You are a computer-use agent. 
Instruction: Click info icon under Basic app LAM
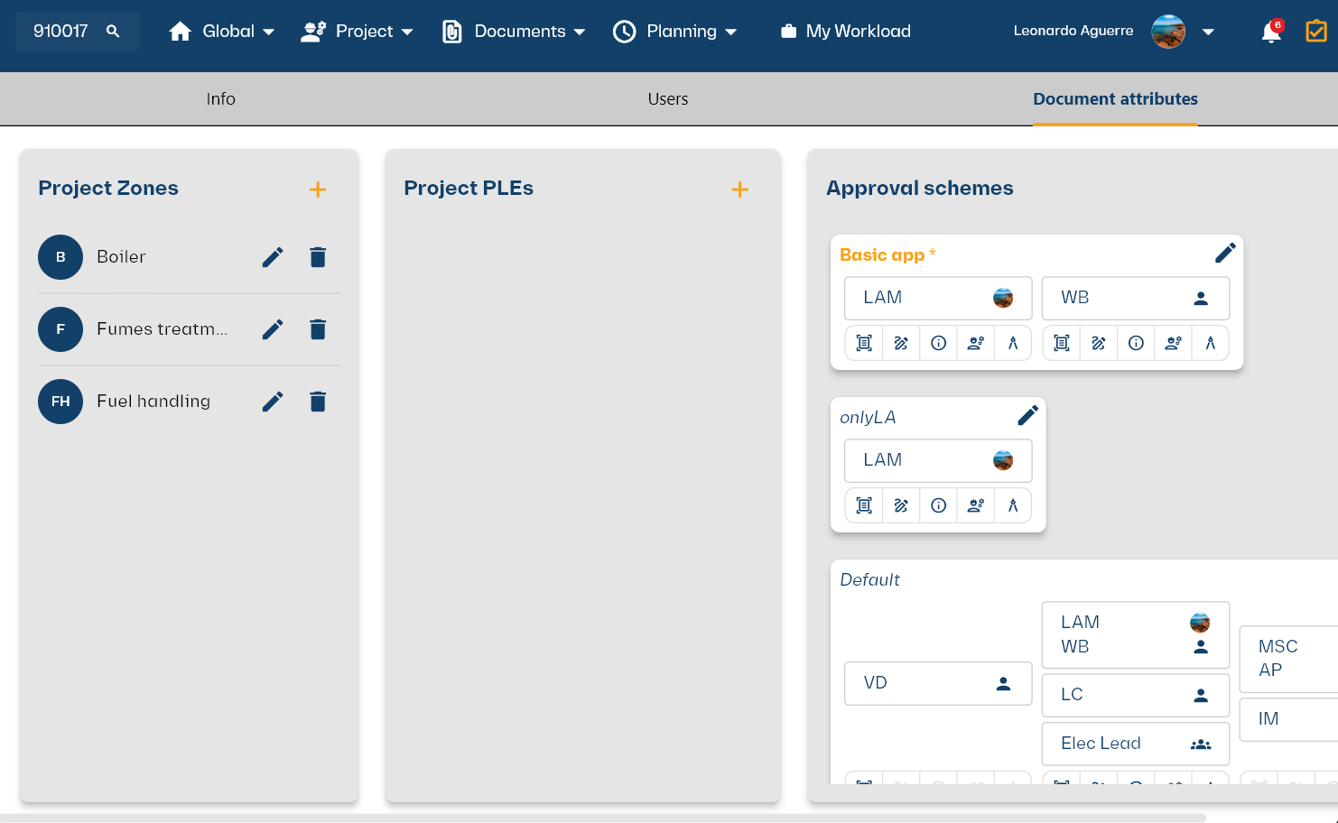pos(939,343)
